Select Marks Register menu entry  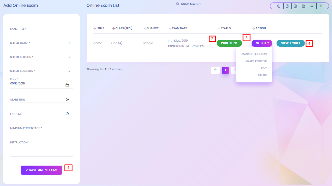pyautogui.click(x=256, y=61)
